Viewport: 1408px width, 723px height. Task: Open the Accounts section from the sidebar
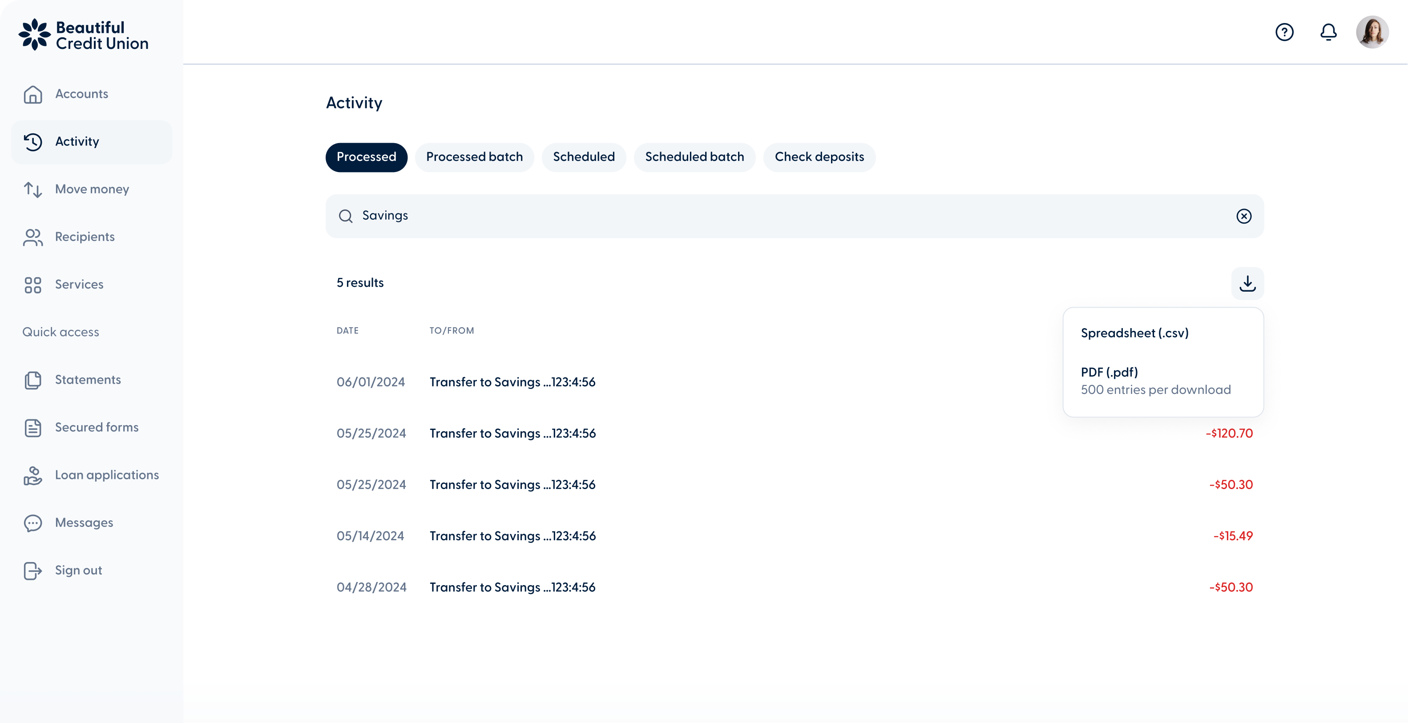(81, 93)
